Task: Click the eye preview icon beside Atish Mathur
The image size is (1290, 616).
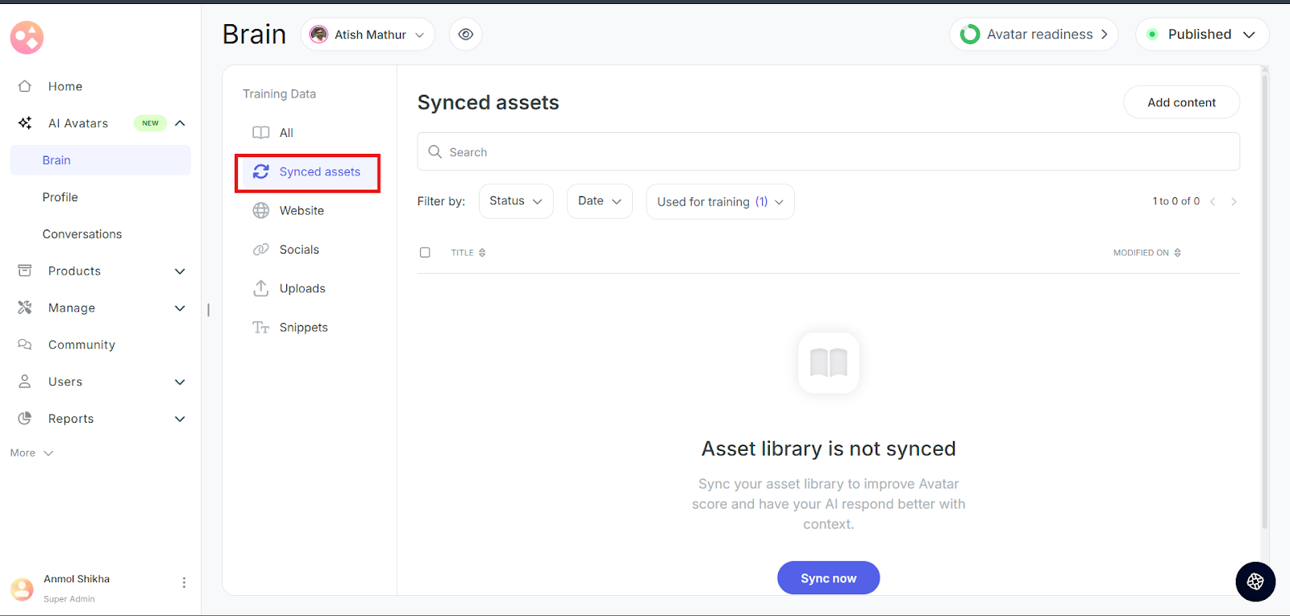Action: click(x=465, y=35)
